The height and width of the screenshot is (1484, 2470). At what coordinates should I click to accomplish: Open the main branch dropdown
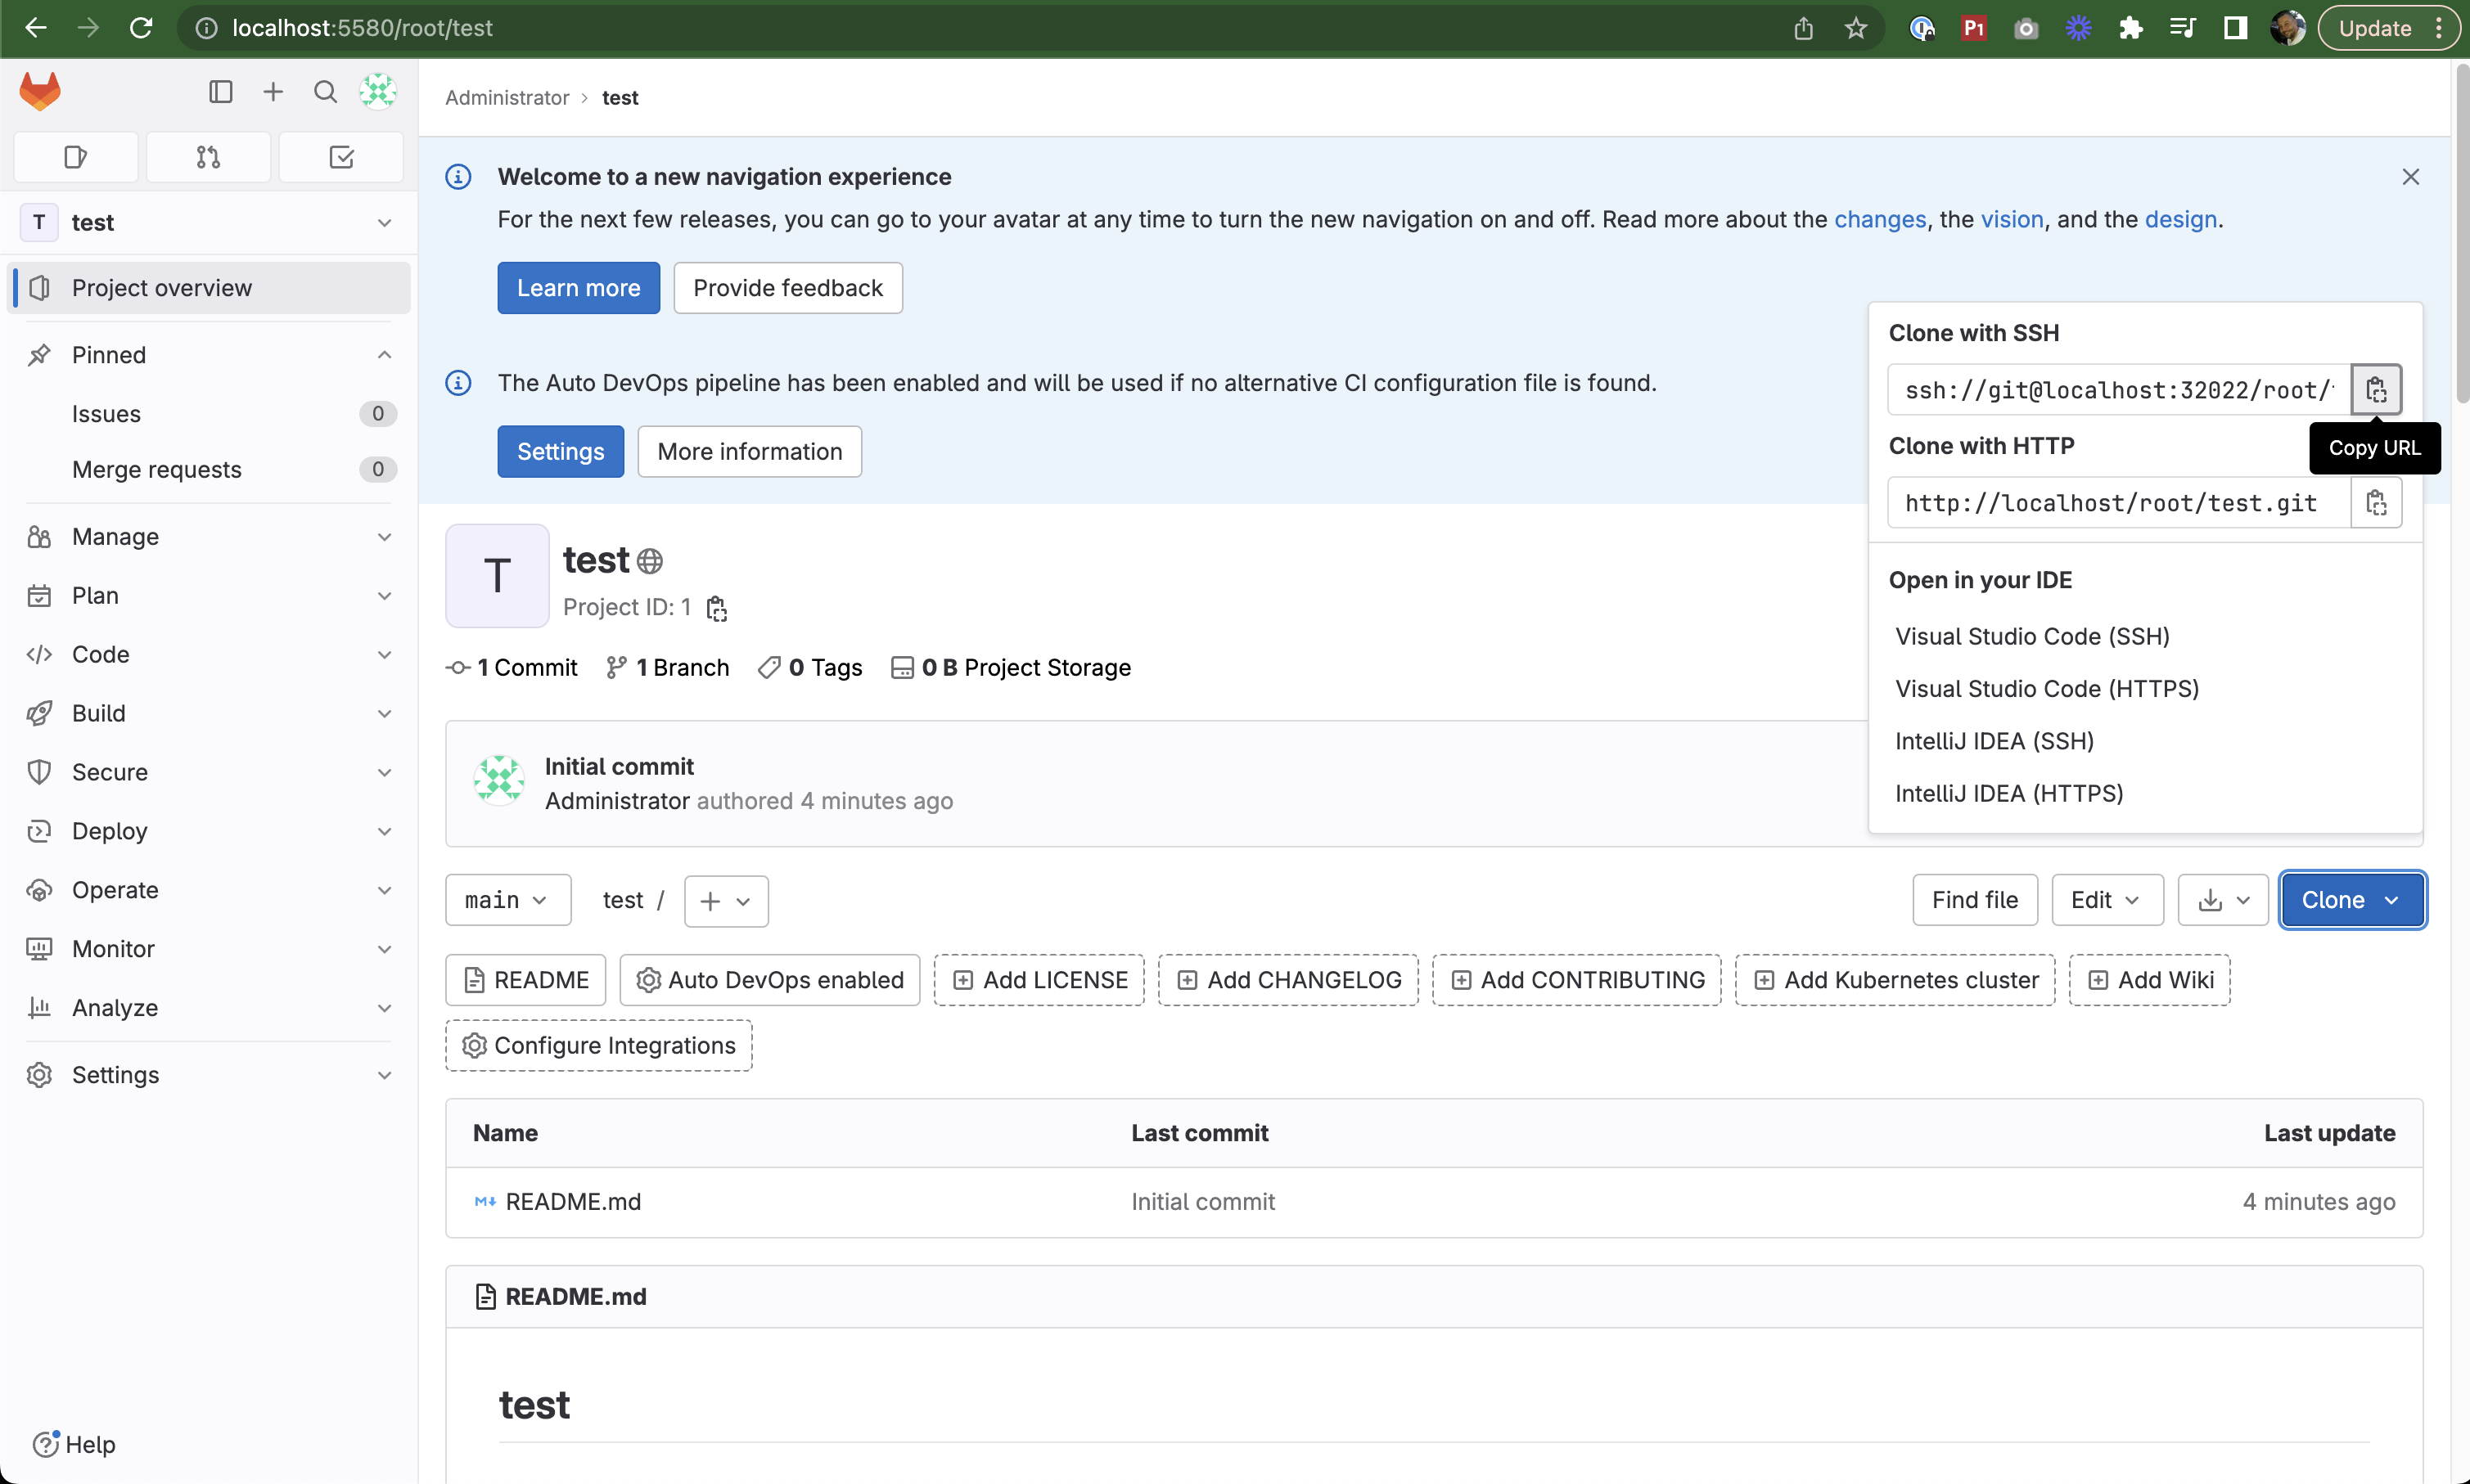tap(507, 900)
